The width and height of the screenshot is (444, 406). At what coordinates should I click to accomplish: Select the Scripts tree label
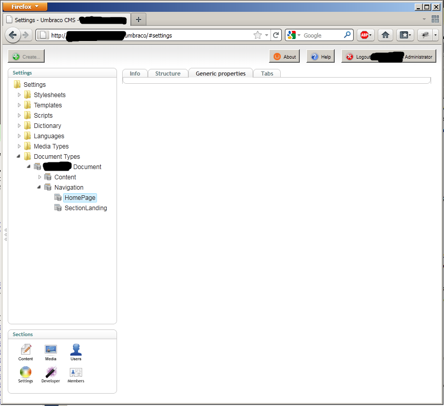[43, 116]
